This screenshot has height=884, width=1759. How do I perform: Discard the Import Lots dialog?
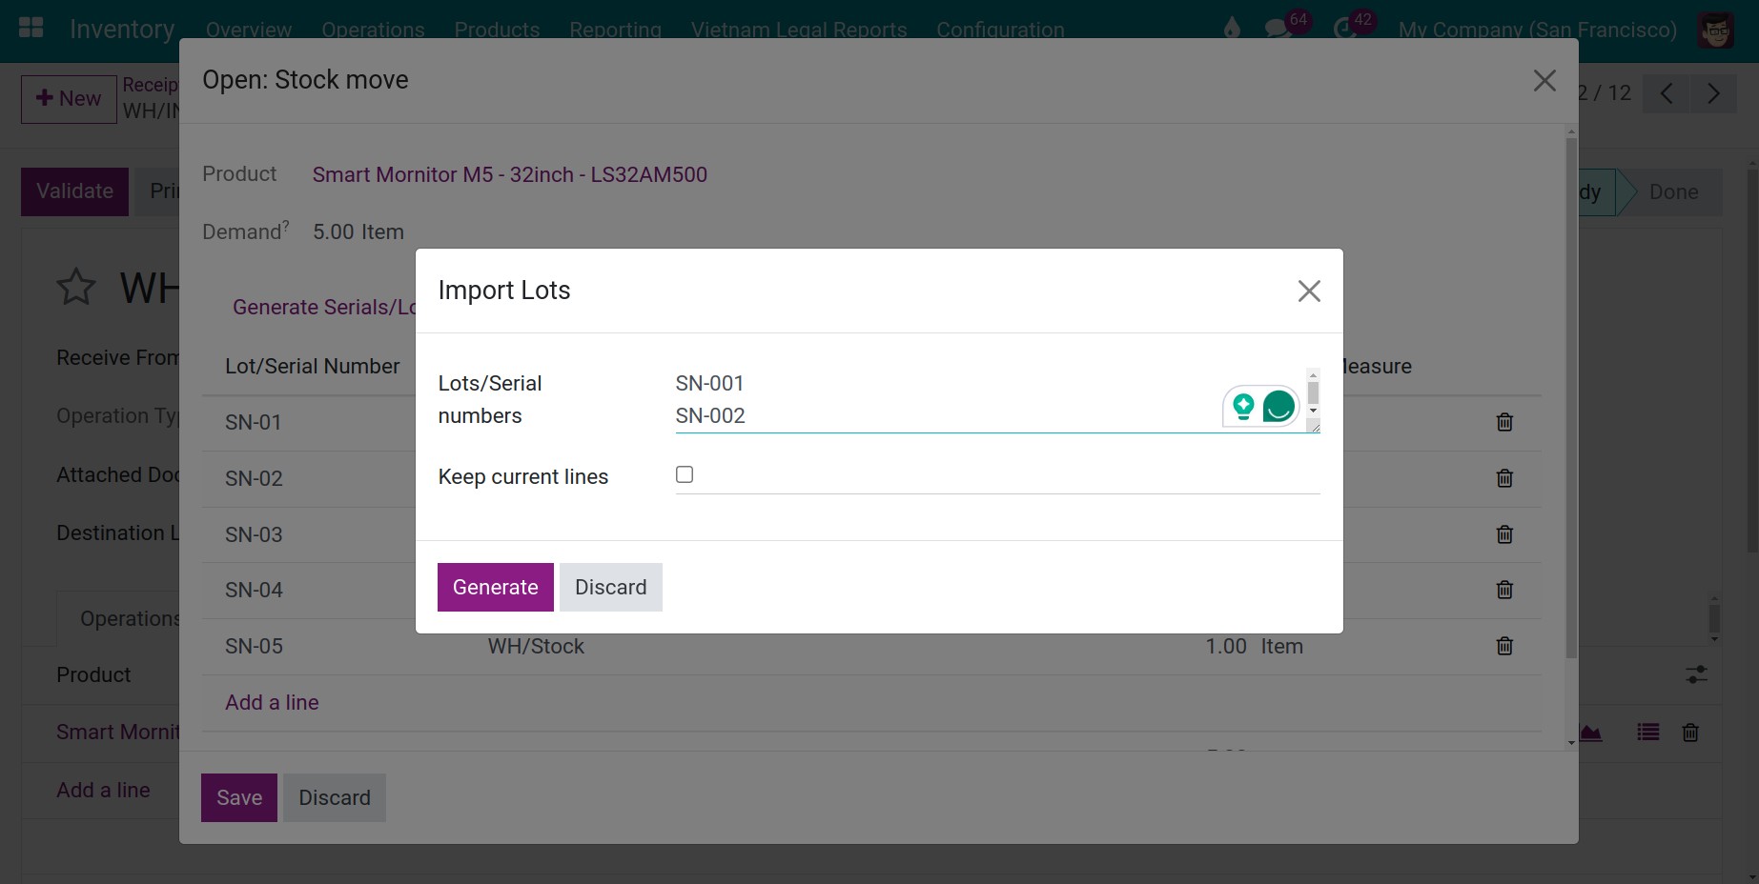coord(611,587)
